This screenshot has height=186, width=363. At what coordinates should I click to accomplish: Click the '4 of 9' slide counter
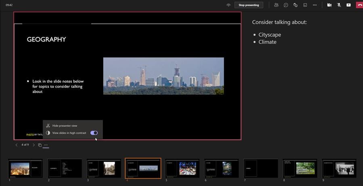click(x=25, y=145)
